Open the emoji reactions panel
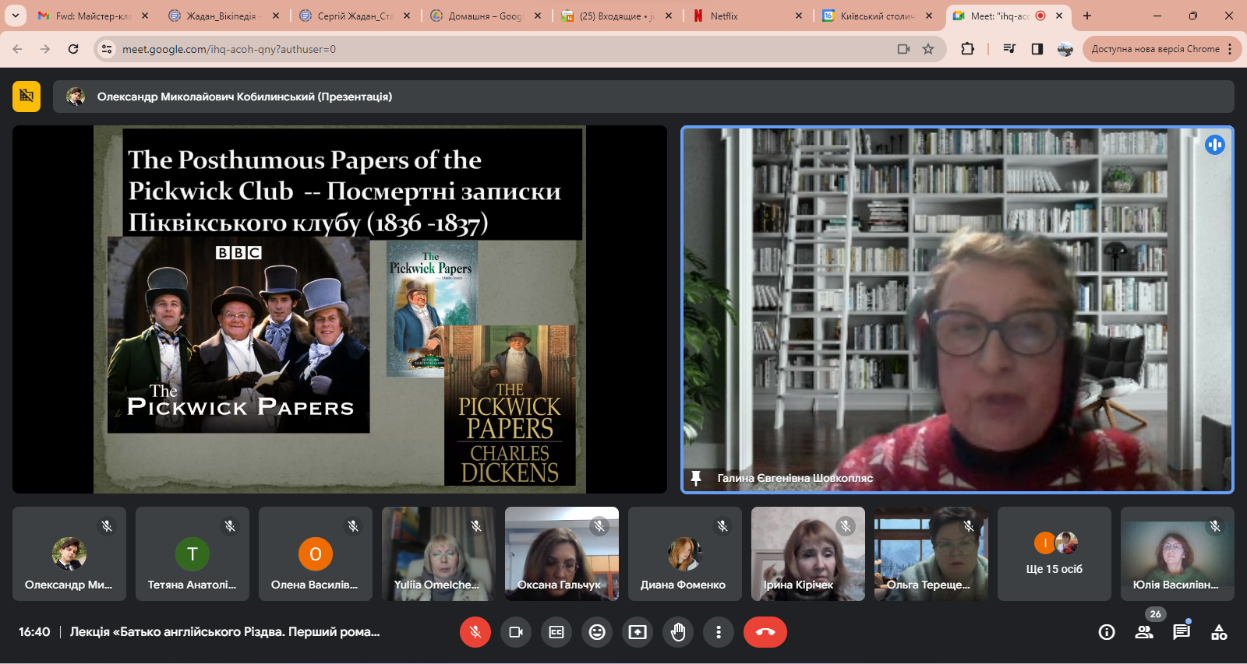Screen dimensions: 1247x664 coord(597,632)
